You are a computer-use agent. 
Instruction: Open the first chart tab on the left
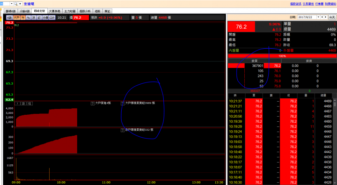coord(10,11)
